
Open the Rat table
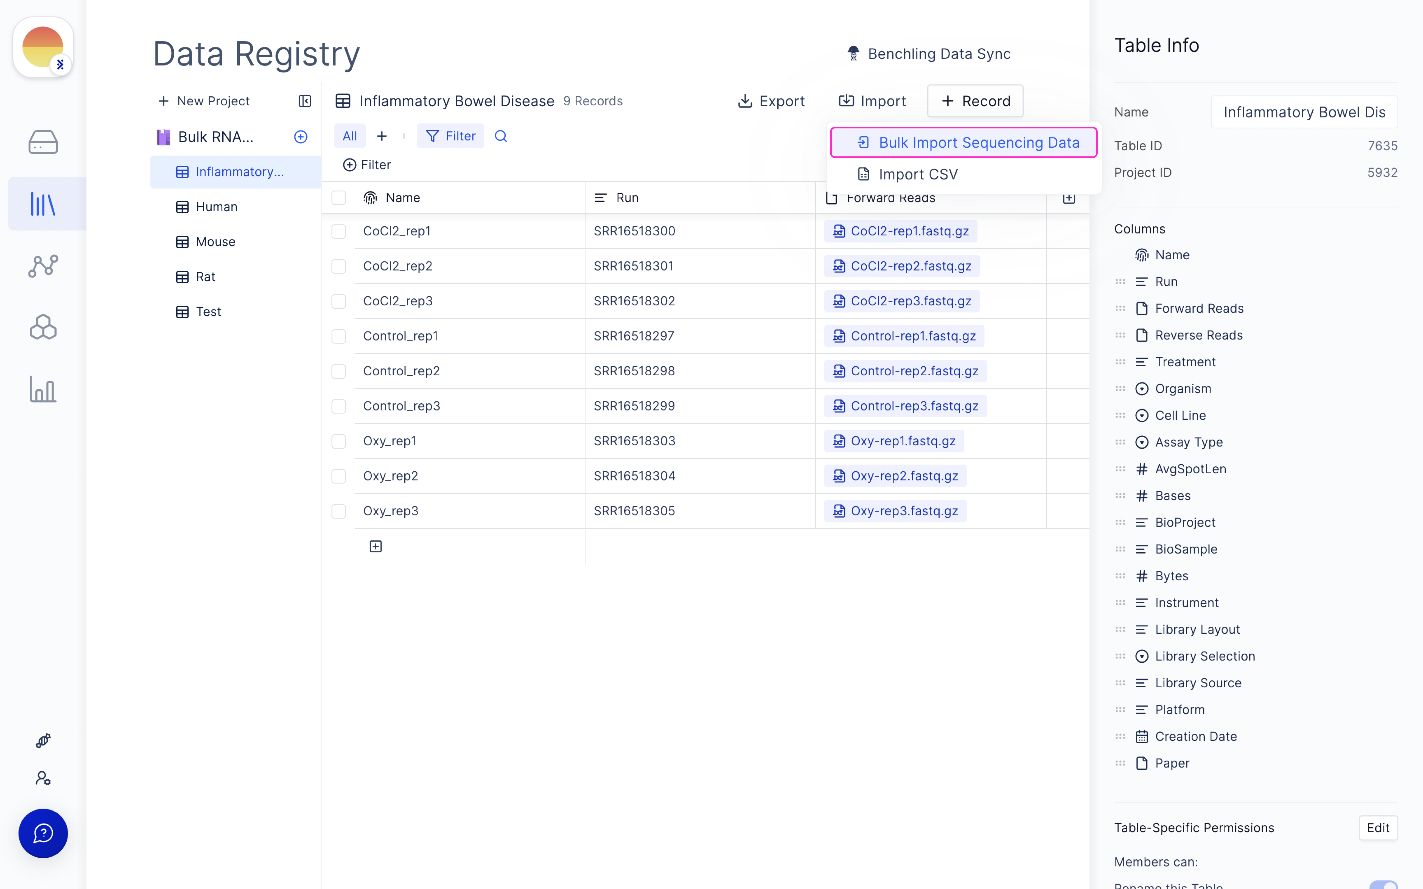tap(236, 277)
